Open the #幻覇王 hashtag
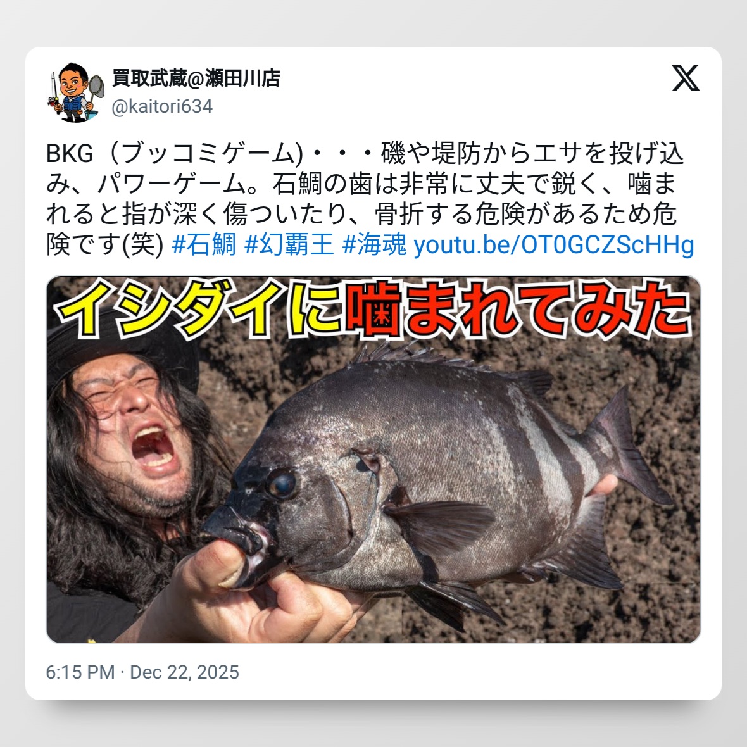 289,245
